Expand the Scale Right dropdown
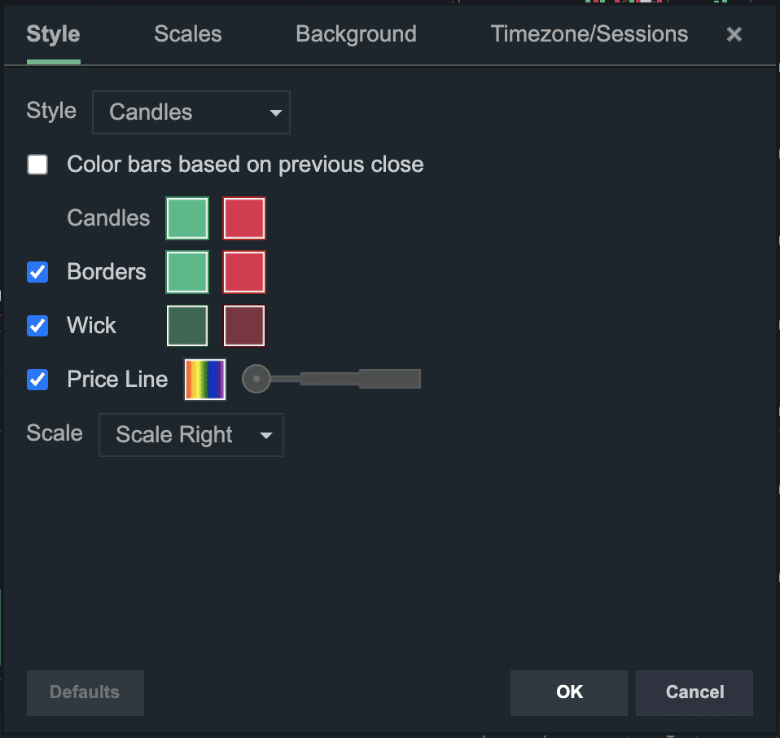The height and width of the screenshot is (738, 780). tap(191, 435)
